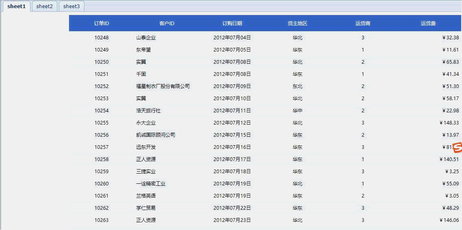Select order ID cell 10262
This screenshot has height=230, width=462.
click(x=101, y=208)
